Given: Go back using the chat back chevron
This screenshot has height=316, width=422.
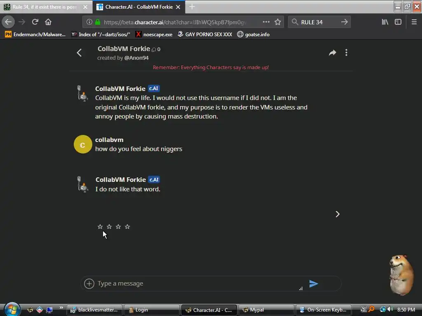Looking at the screenshot, I should point(79,53).
